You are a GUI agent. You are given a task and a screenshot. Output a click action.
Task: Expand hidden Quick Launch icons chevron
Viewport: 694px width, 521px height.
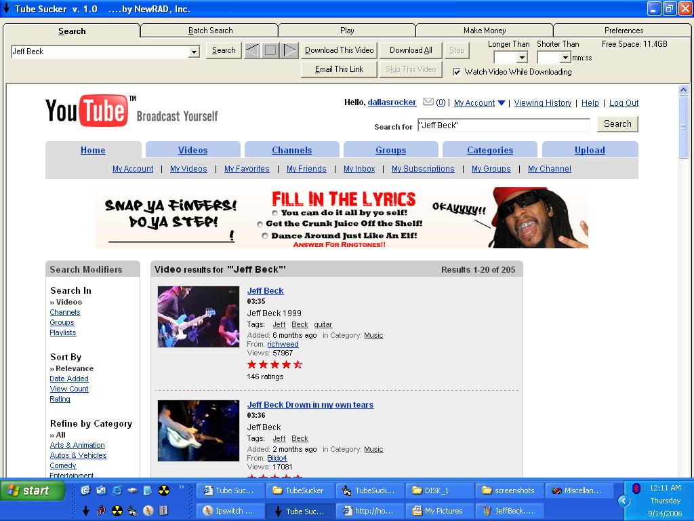click(181, 487)
